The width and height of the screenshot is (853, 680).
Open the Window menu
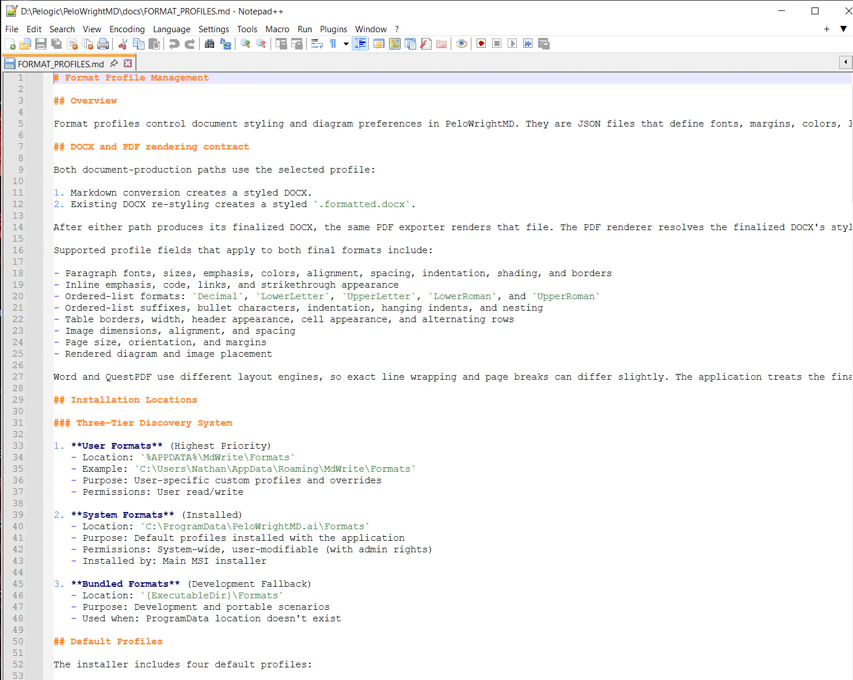pos(371,29)
